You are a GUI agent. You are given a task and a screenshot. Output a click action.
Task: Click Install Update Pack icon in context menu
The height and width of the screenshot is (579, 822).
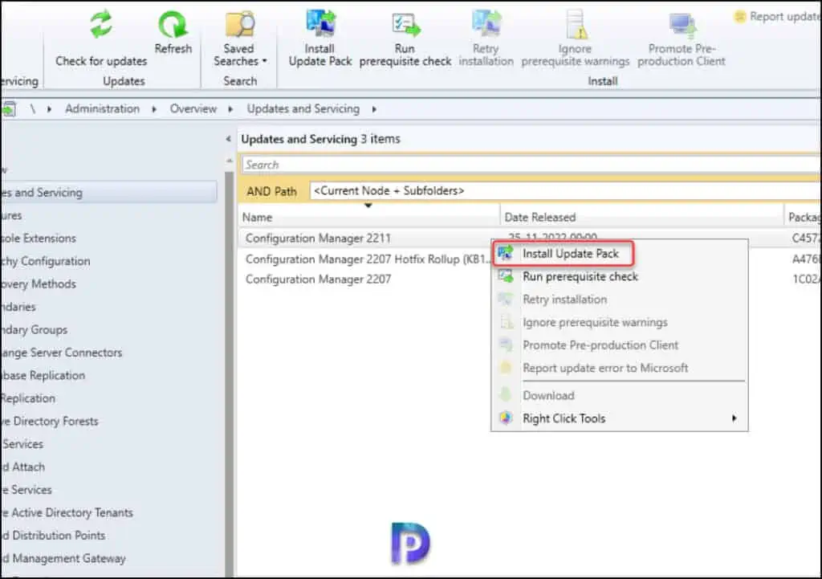(506, 253)
